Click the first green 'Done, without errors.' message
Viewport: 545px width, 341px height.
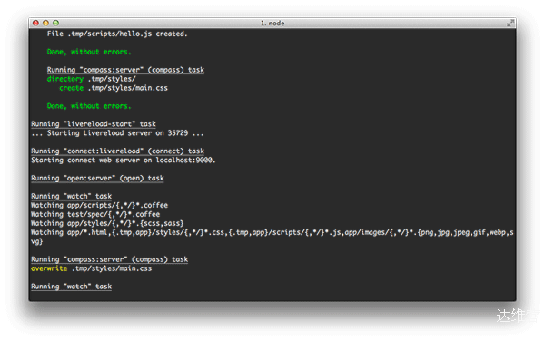[x=89, y=52]
